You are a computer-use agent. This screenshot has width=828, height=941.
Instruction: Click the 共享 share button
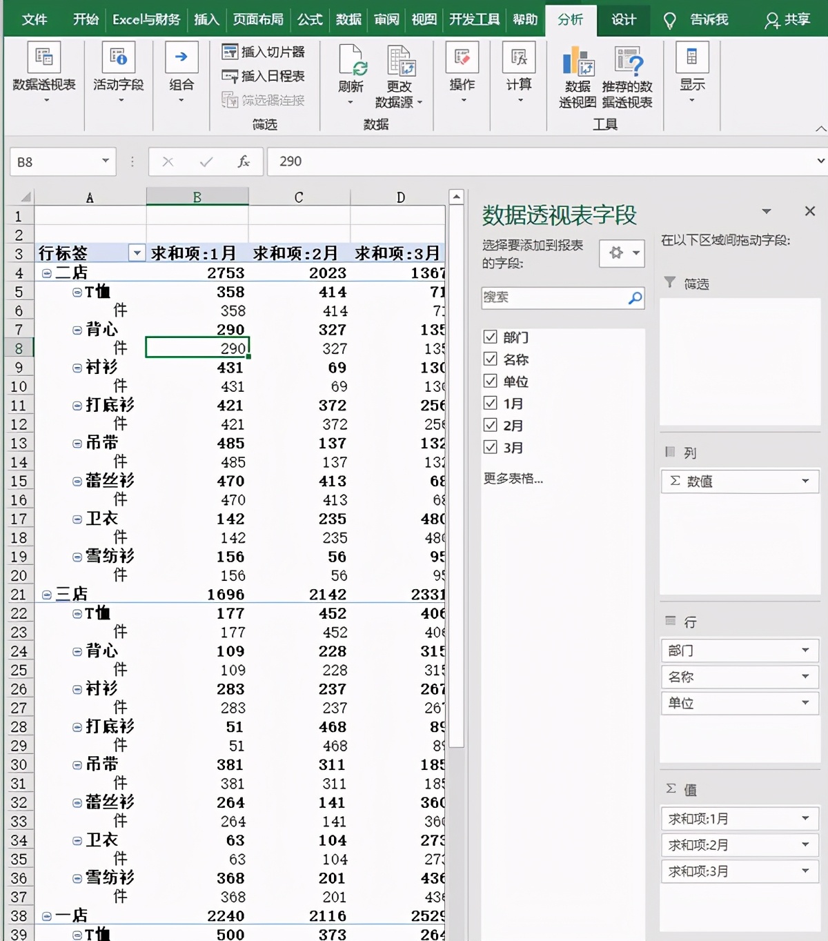[787, 19]
